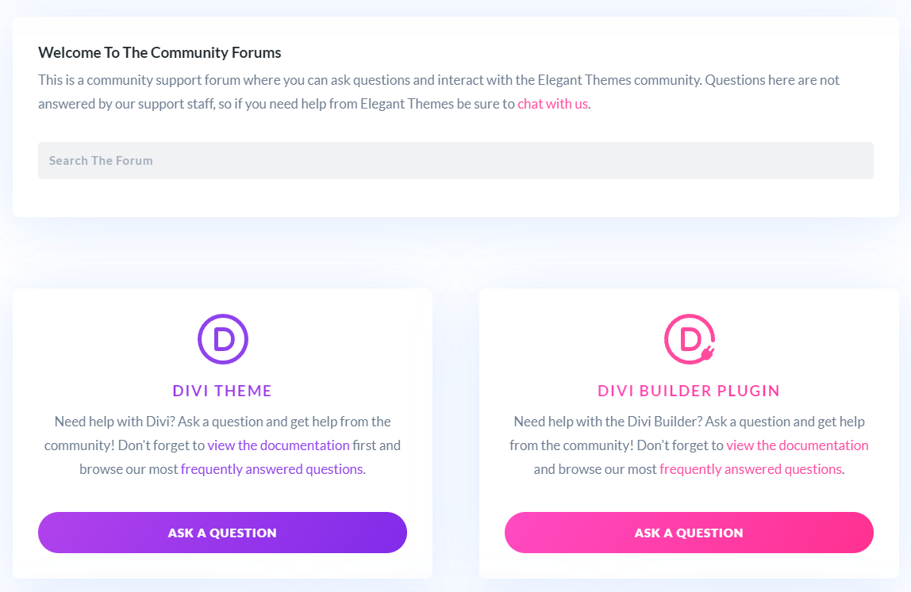This screenshot has height=592, width=911.
Task: Click the pink Divi Builder Plugin D logo
Action: (x=689, y=339)
